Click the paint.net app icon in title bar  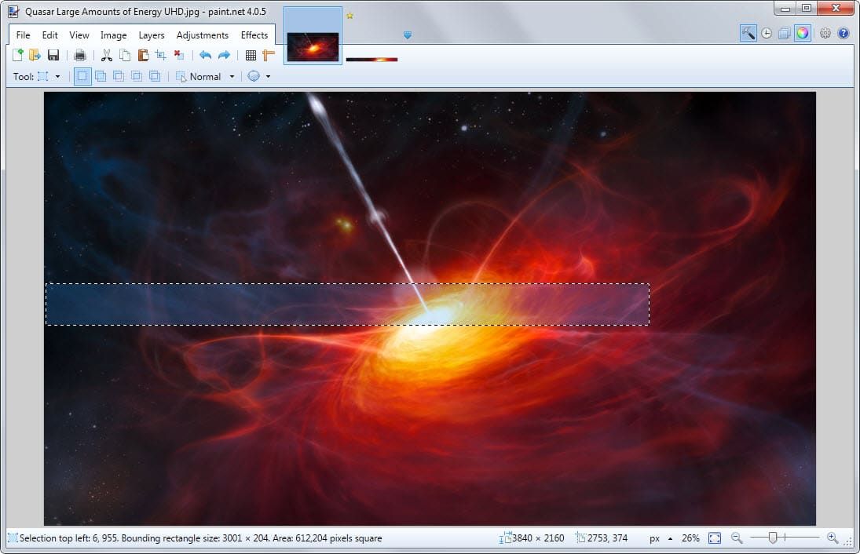[x=13, y=12]
